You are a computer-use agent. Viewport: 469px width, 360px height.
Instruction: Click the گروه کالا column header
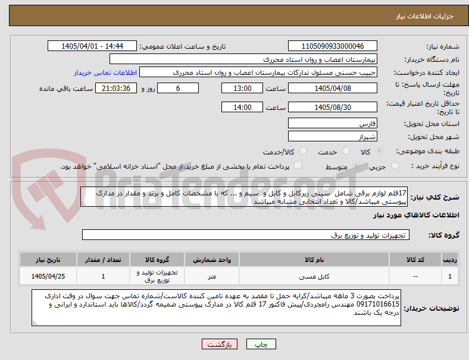[157, 260]
